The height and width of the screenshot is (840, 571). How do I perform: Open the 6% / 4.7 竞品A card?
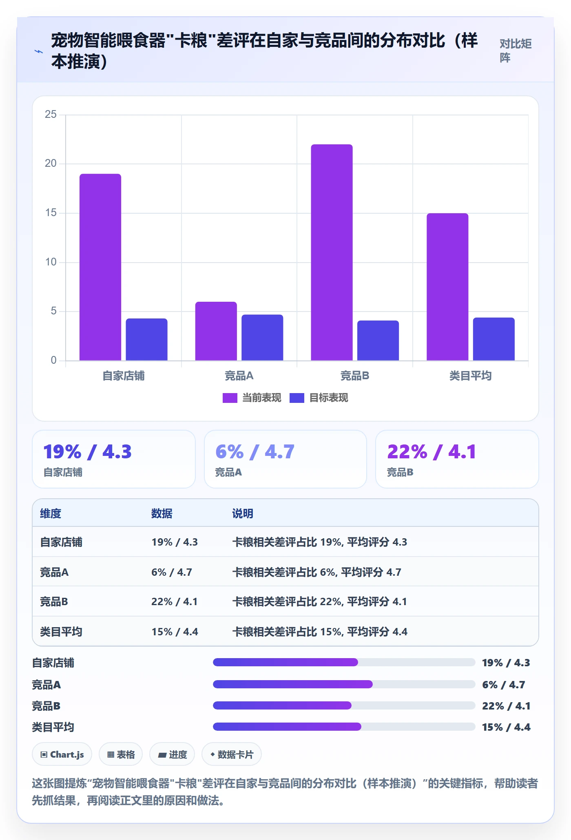(x=285, y=459)
